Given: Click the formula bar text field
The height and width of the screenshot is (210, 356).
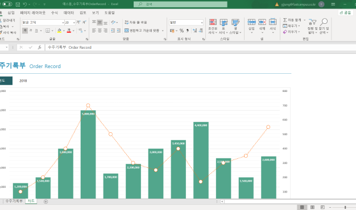Looking at the screenshot, I should [x=201, y=47].
